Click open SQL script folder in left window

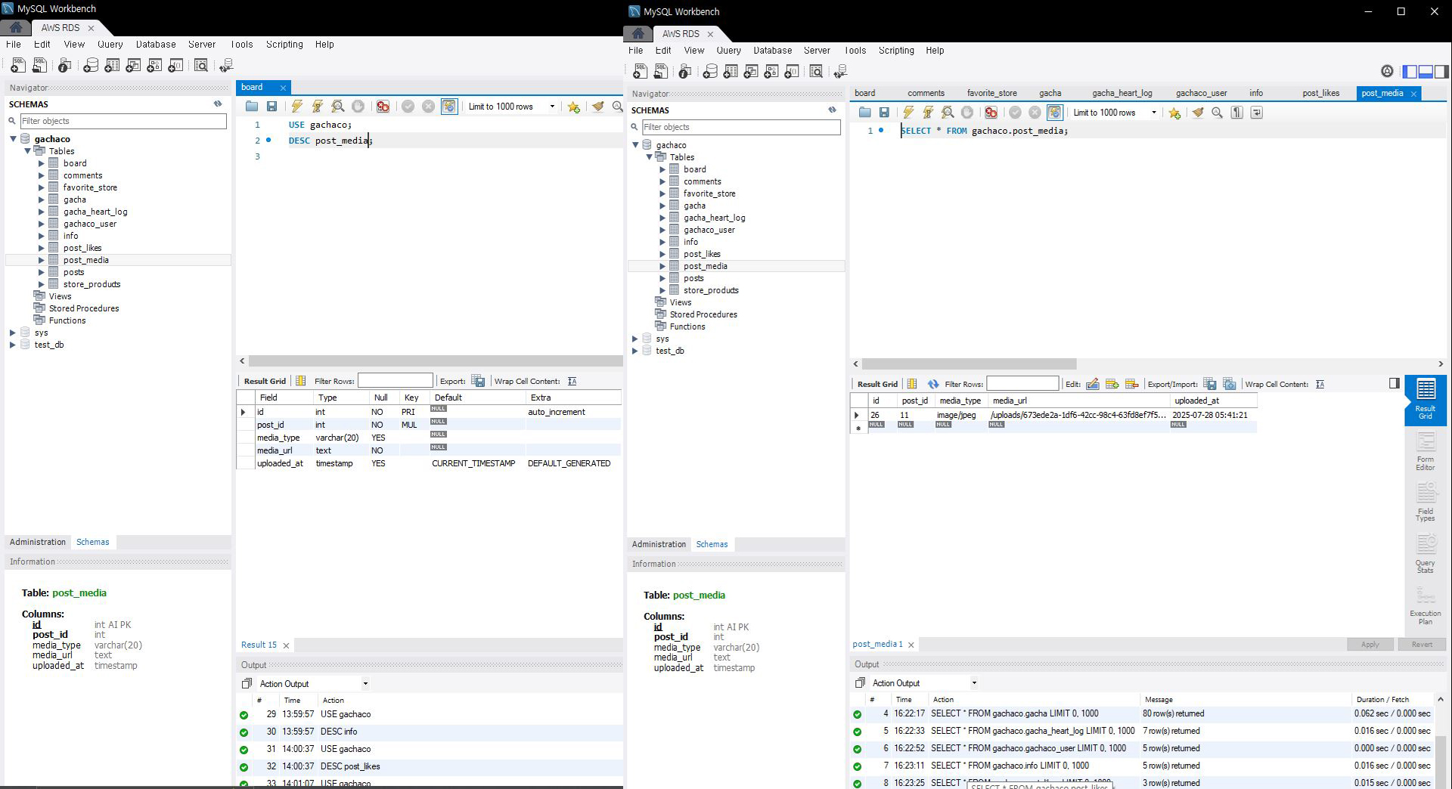click(252, 107)
